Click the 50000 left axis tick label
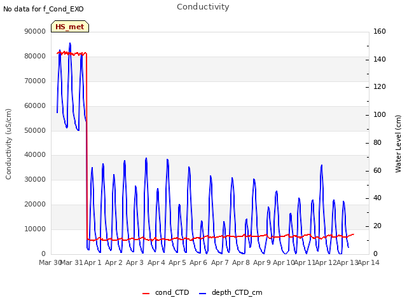This screenshot has width=407, height=305. pos(35,130)
